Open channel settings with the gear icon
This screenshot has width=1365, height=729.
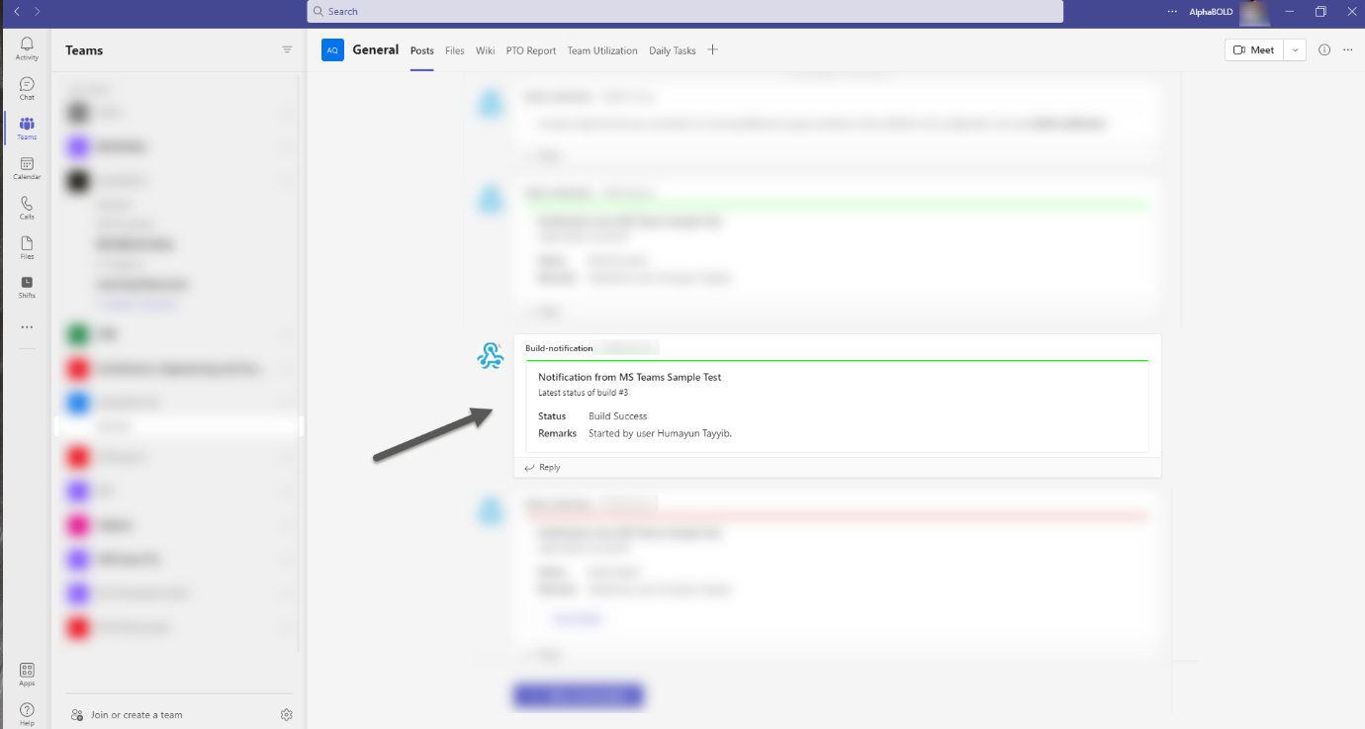287,714
